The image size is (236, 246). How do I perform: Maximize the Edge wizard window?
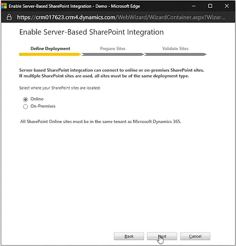pyautogui.click(x=210, y=6)
